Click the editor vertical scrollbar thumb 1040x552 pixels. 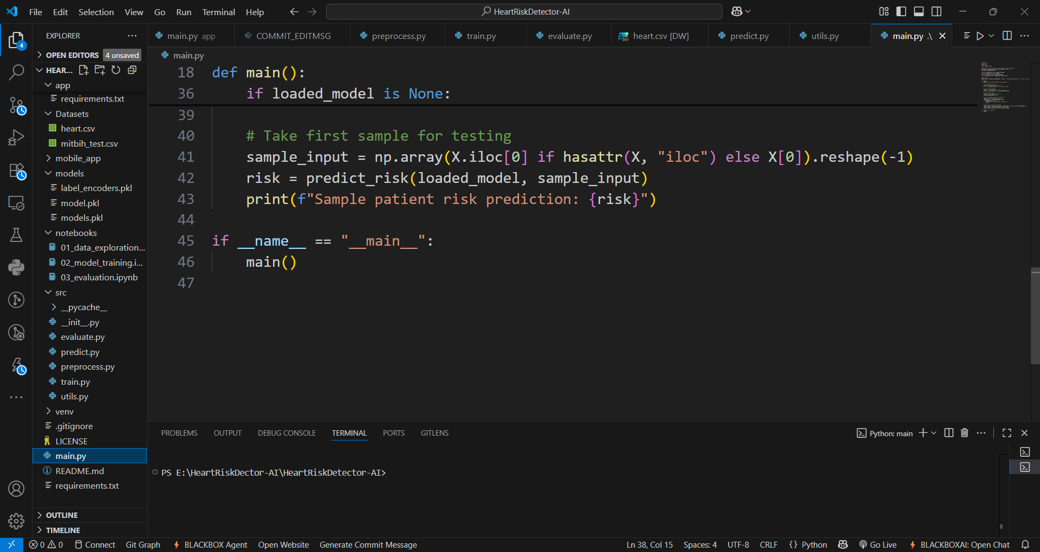[1035, 316]
